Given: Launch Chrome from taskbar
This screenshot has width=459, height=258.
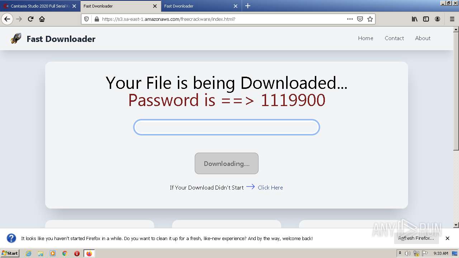Looking at the screenshot, I should [65, 253].
